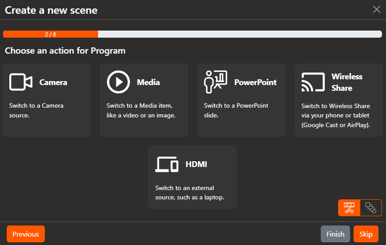Viewport: 386px width, 245px height.
Task: Close the Create a new scene dialog
Action: pyautogui.click(x=377, y=9)
